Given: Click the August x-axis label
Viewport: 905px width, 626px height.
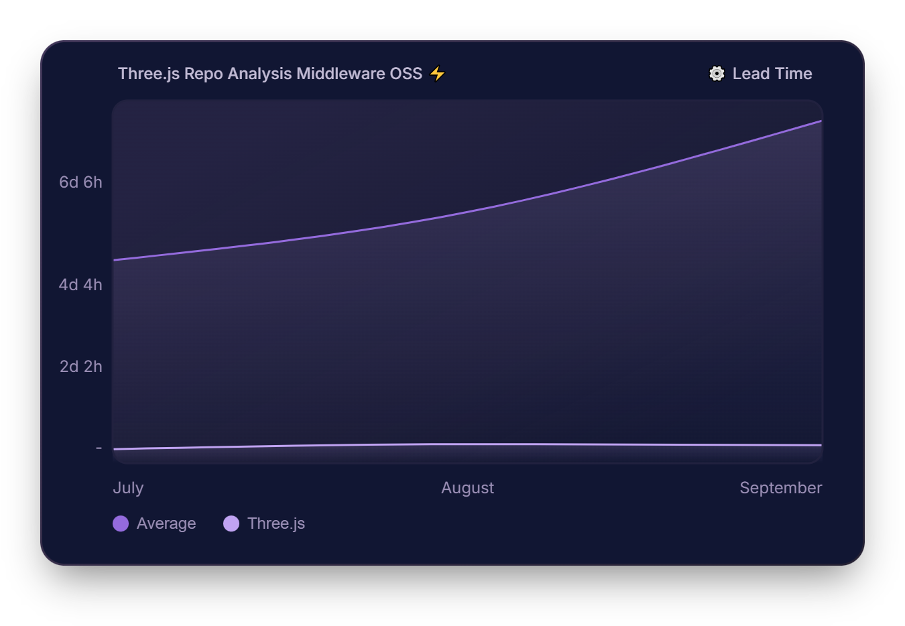Looking at the screenshot, I should point(467,488).
